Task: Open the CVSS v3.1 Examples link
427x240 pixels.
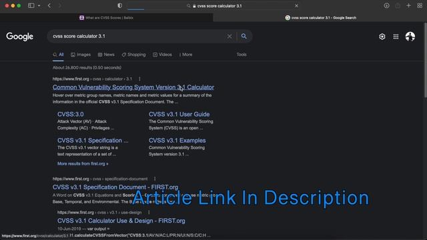Action: coord(177,141)
